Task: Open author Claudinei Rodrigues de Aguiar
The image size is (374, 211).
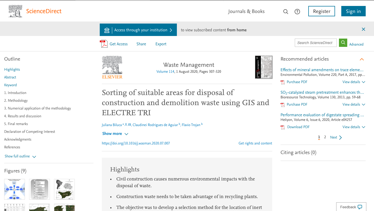Action: click(x=155, y=125)
